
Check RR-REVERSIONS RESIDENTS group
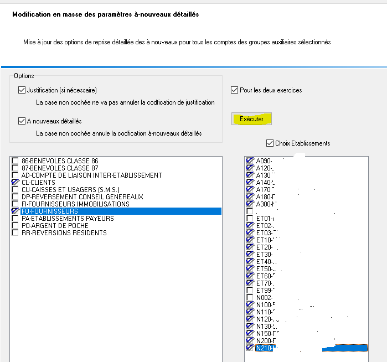(x=15, y=233)
